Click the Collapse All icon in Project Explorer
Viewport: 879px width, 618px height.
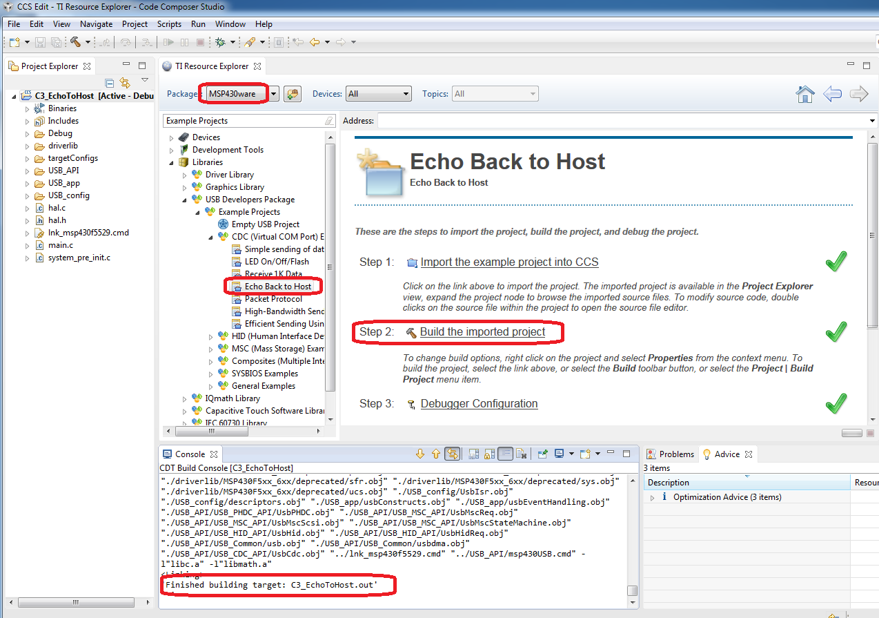pos(110,83)
